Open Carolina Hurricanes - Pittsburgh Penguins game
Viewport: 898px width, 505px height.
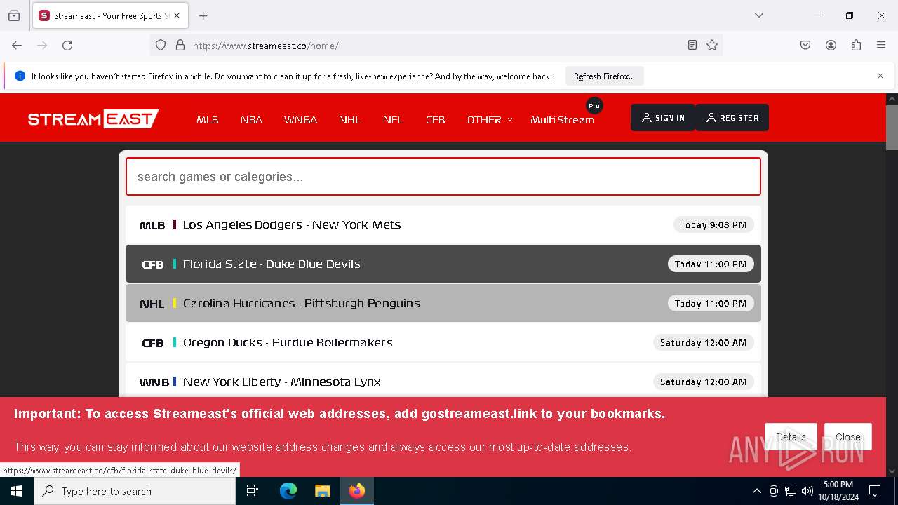[x=443, y=304]
